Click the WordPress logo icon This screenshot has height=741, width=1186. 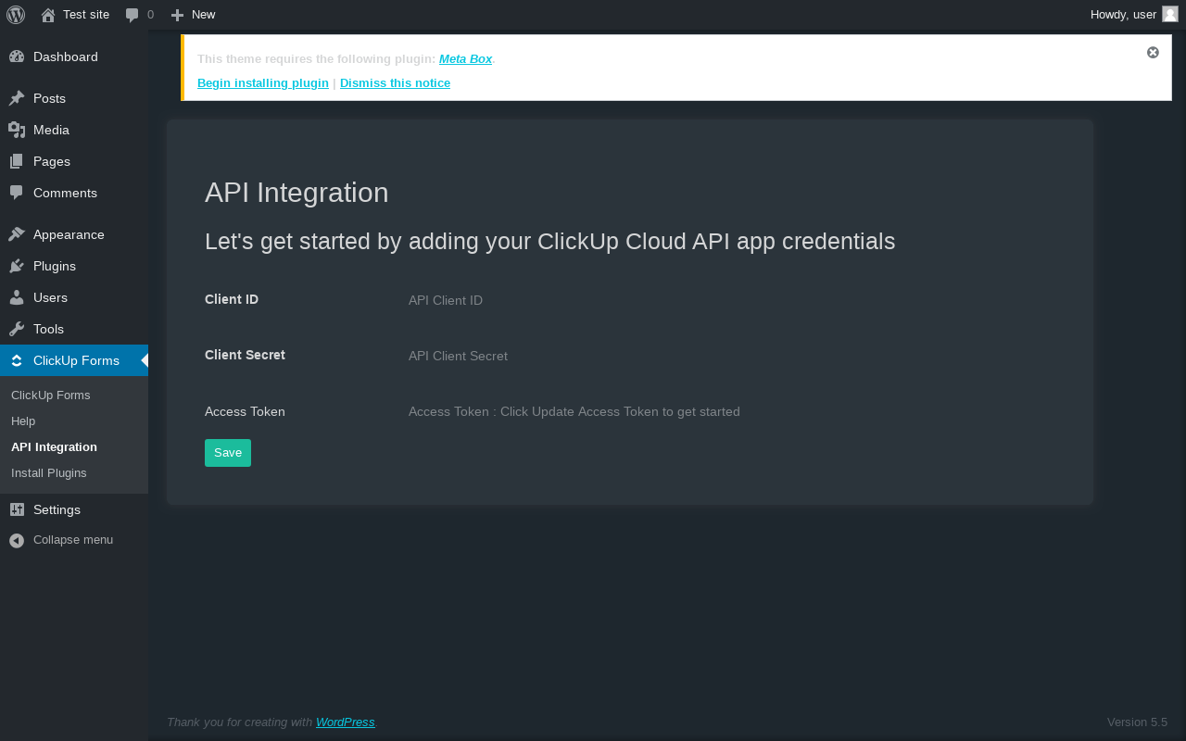[16, 15]
